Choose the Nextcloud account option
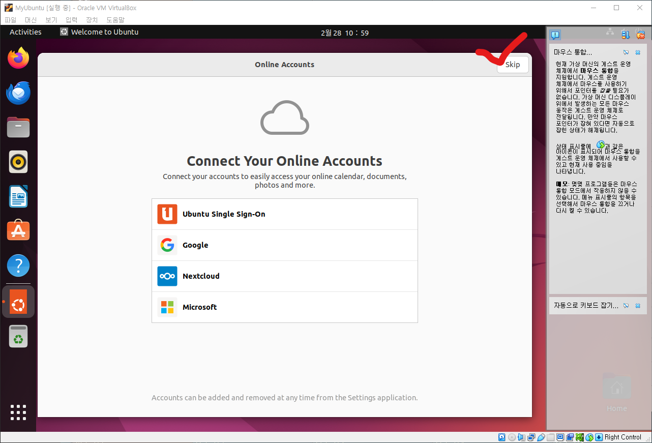652x443 pixels. (285, 276)
